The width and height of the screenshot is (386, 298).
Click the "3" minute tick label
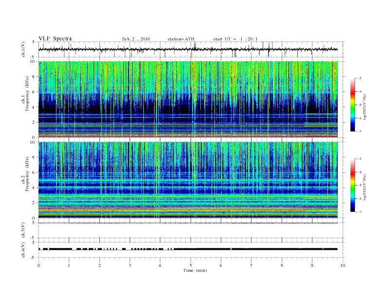(x=130, y=265)
